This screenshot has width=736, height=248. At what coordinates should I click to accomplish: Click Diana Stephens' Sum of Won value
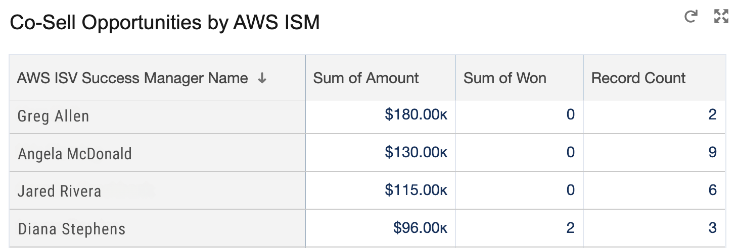(x=570, y=228)
